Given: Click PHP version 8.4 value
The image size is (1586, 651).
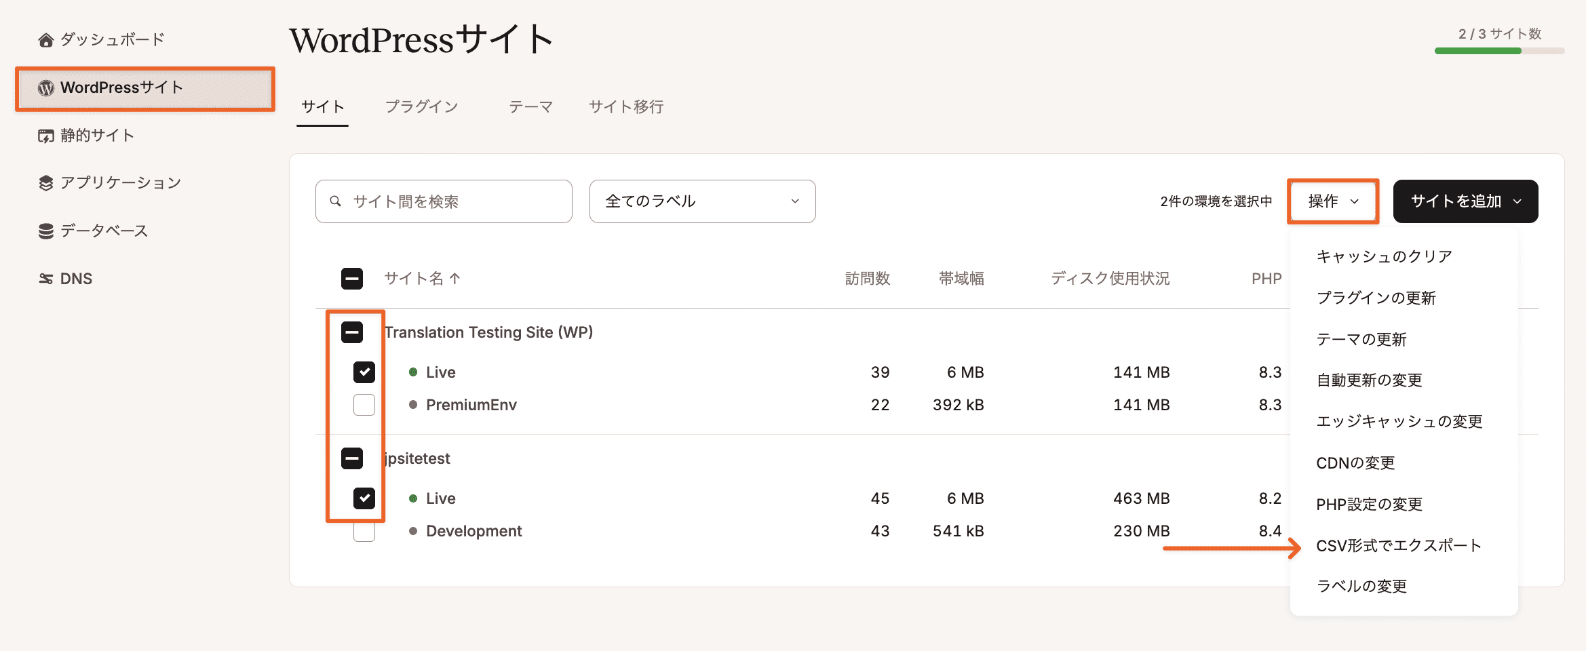Looking at the screenshot, I should [x=1270, y=531].
